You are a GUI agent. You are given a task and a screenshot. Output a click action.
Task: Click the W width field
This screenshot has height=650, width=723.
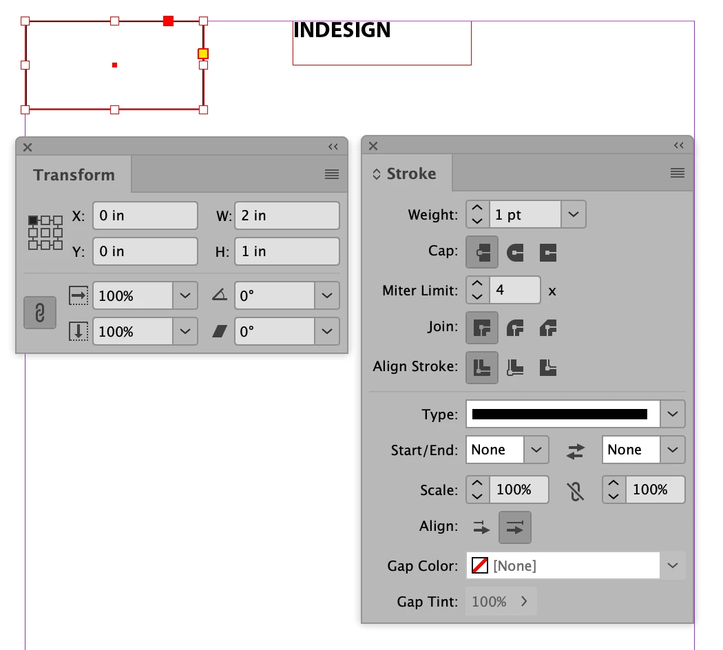click(x=287, y=216)
